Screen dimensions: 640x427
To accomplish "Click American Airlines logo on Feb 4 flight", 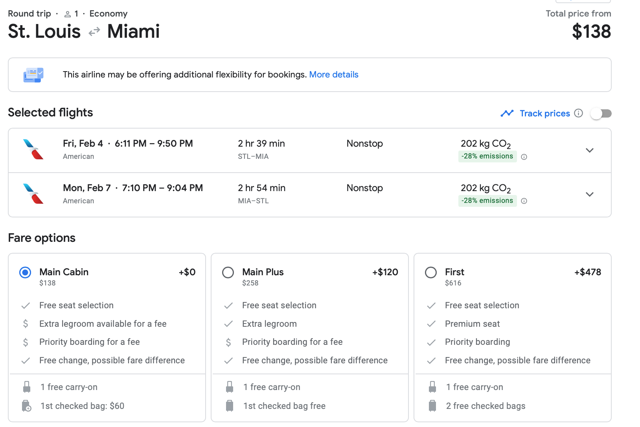I will 33,149.
